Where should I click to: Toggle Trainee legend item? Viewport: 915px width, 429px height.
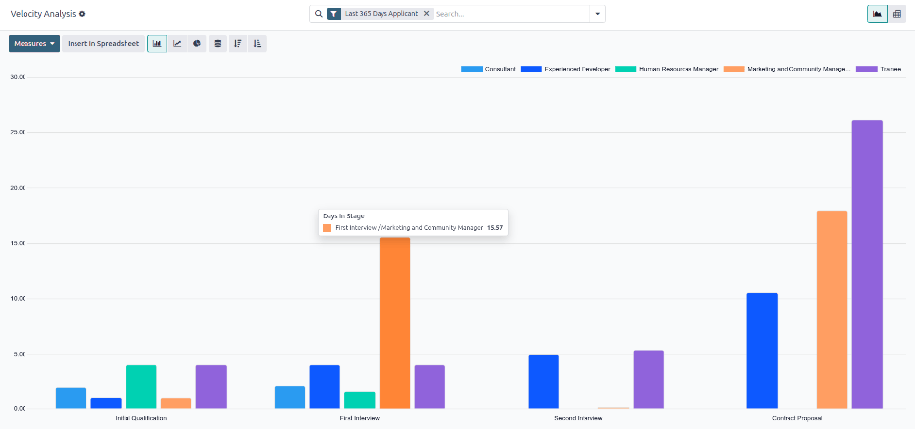point(879,69)
